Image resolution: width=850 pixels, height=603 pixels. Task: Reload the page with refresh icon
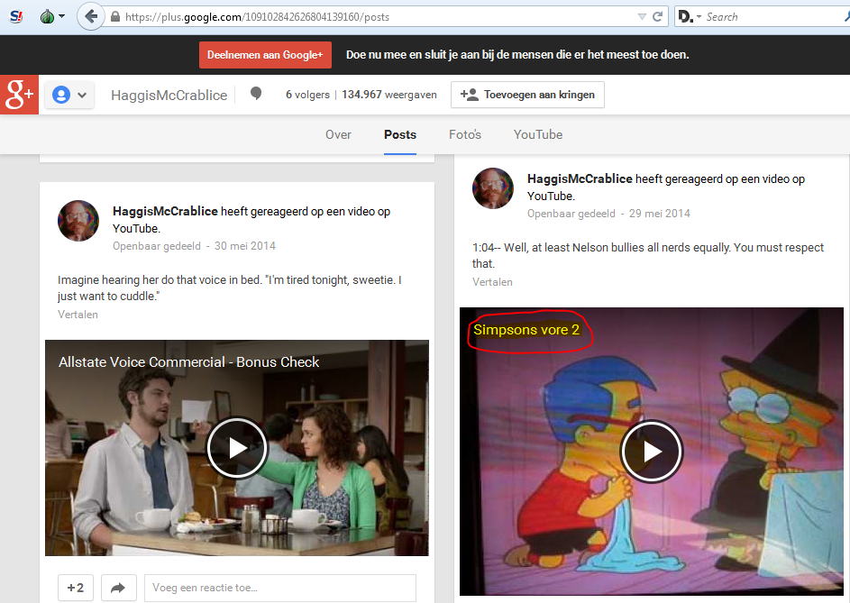[x=658, y=17]
